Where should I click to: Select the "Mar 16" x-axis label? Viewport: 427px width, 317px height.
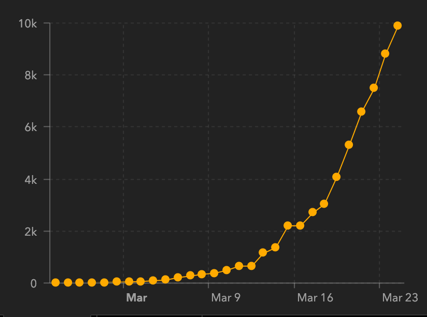tap(314, 297)
